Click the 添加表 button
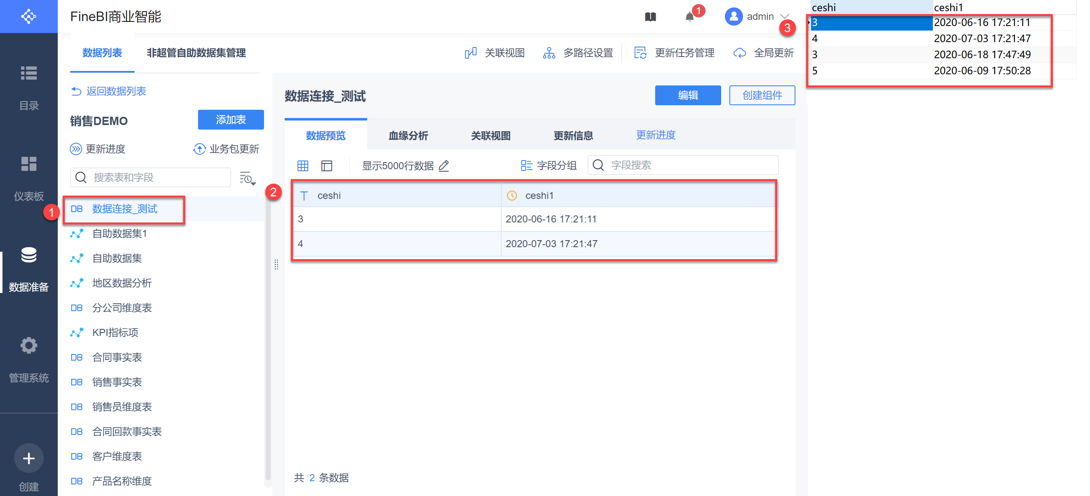1090x496 pixels. 231,120
